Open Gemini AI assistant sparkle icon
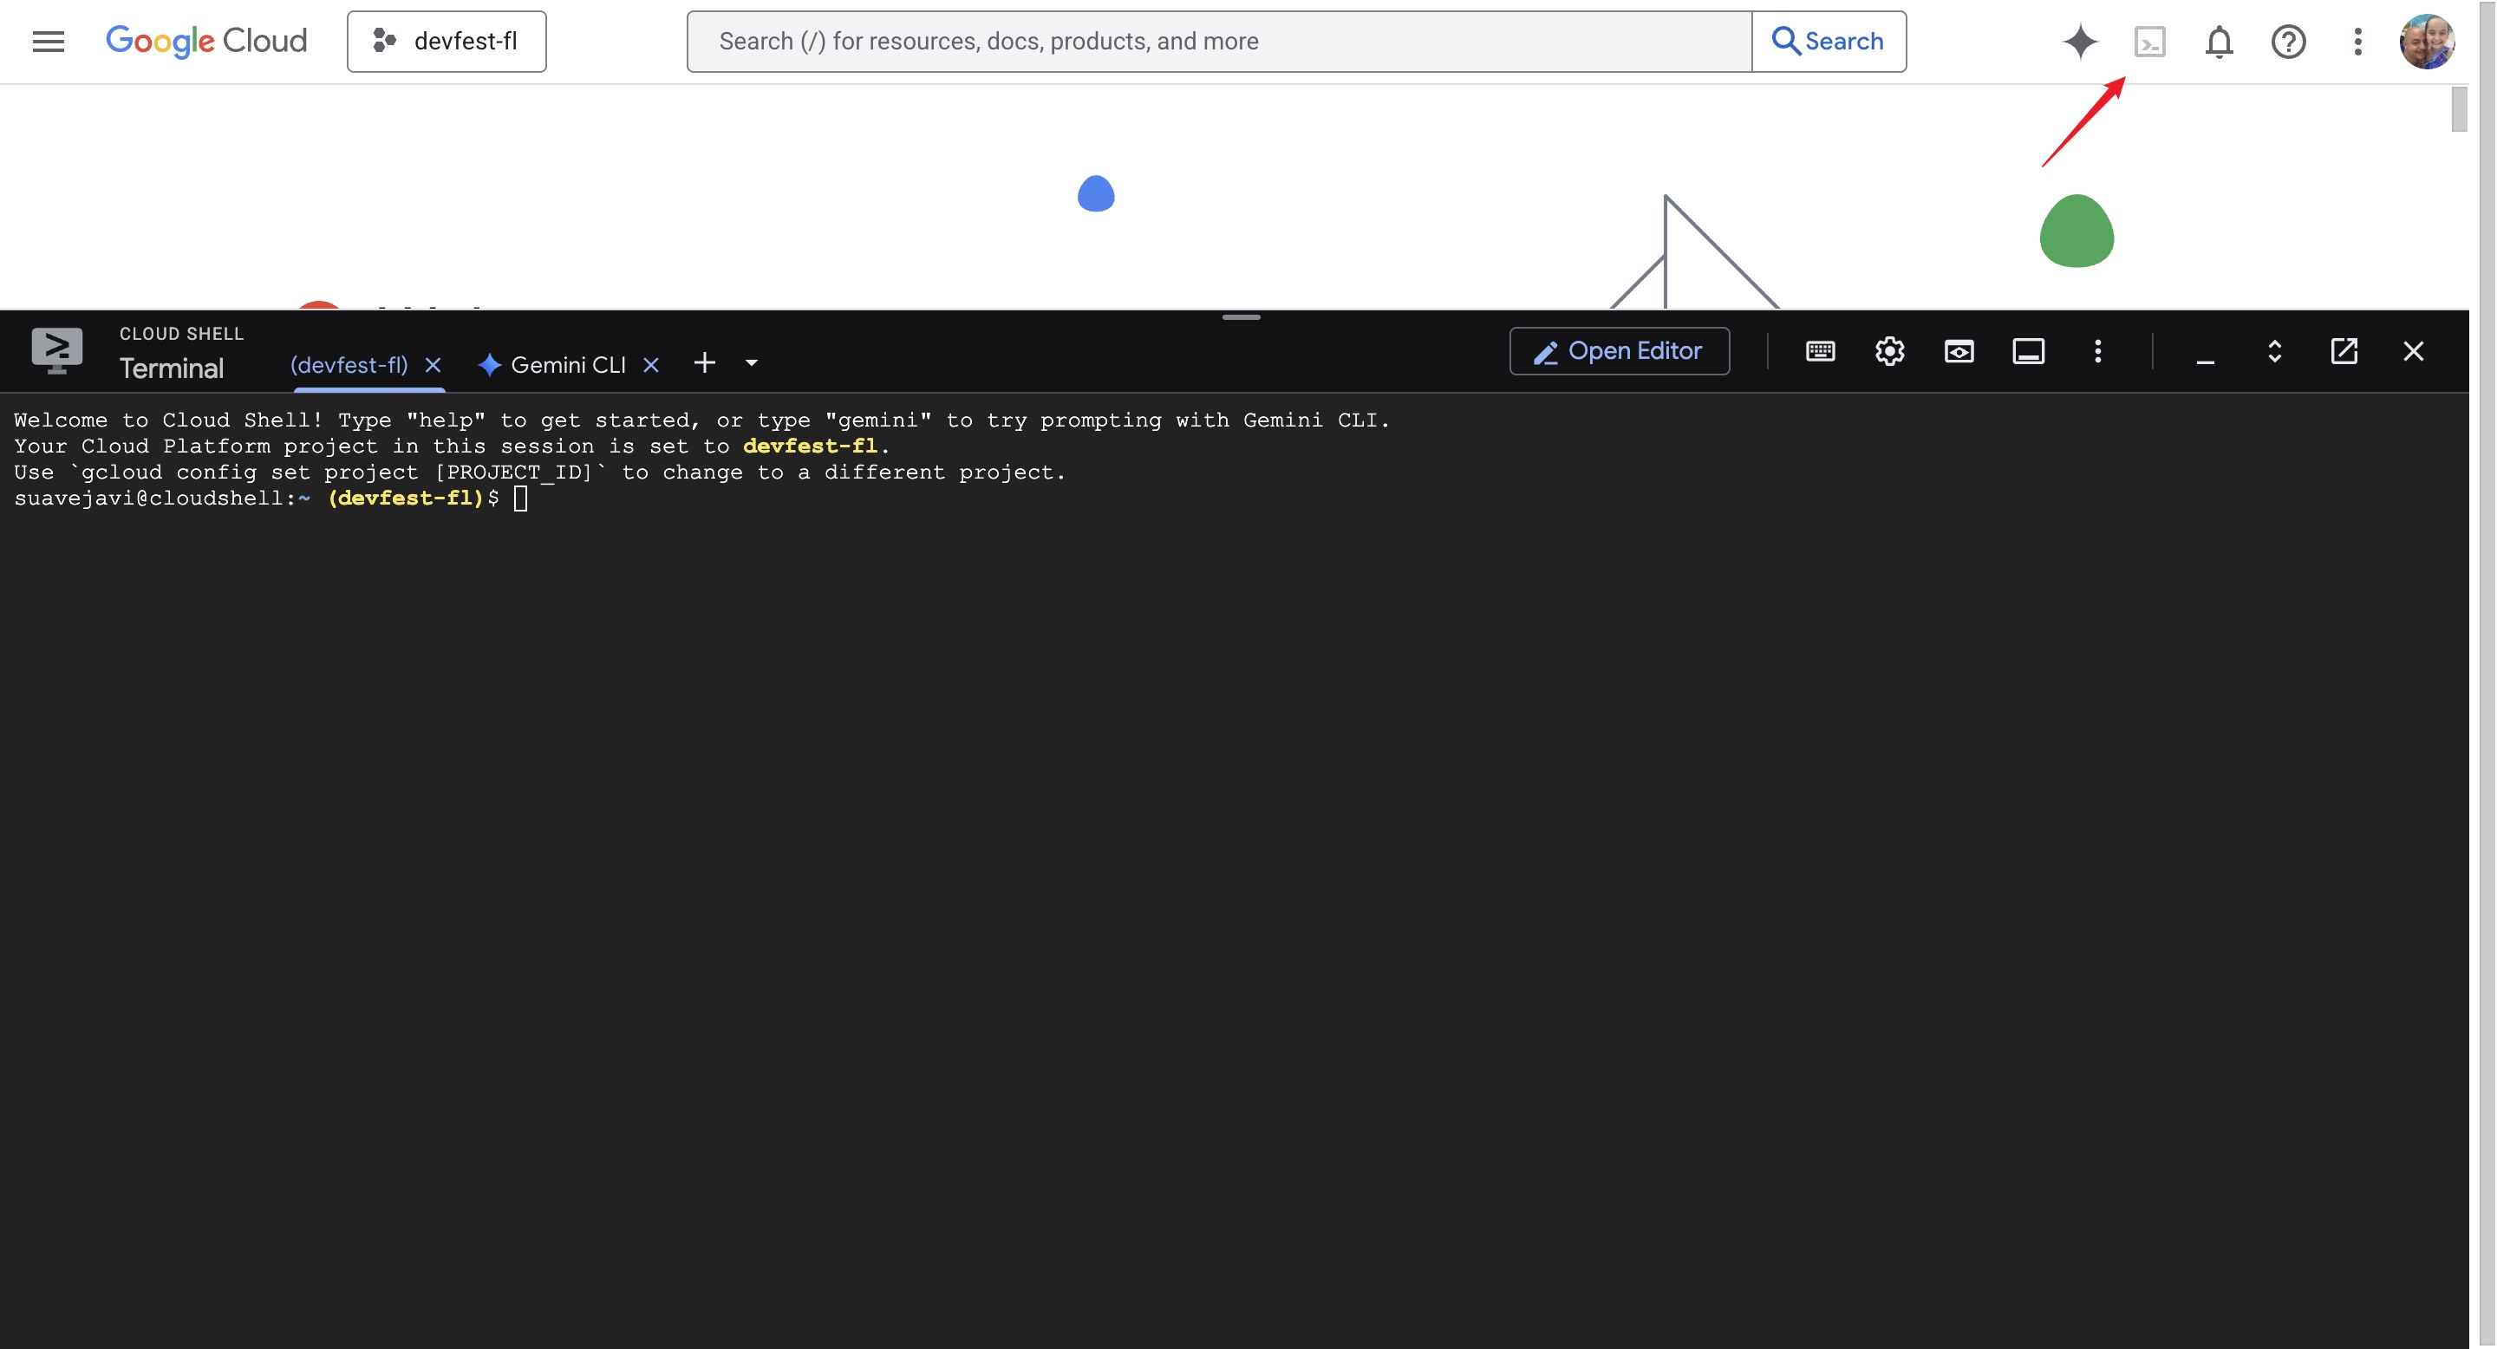Screen dimensions: 2497x1349 [2079, 42]
